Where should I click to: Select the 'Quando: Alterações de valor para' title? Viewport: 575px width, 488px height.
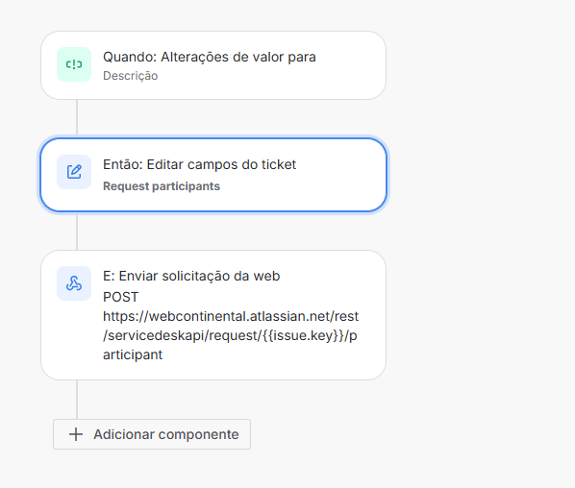click(x=210, y=57)
